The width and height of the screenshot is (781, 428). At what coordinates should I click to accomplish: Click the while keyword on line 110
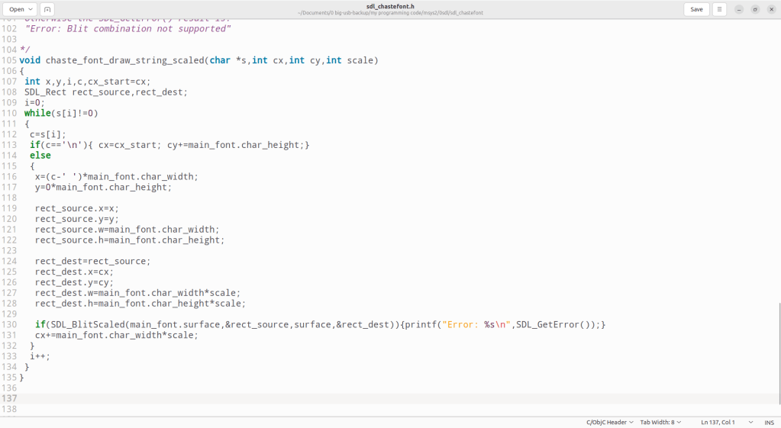[x=37, y=114]
